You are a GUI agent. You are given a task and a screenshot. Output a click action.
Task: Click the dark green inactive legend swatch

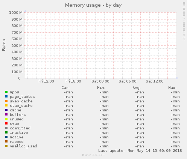[x=6, y=132]
